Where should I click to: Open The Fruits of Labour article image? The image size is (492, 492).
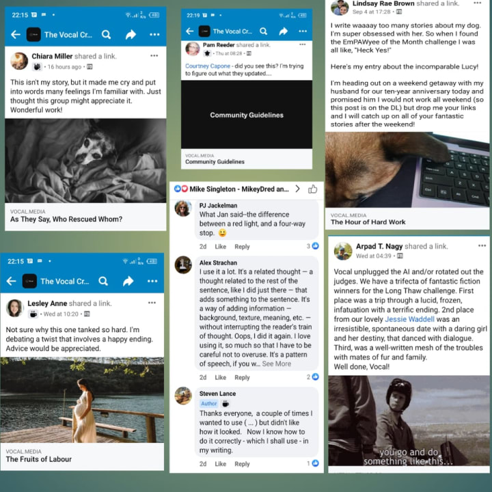pyautogui.click(x=82, y=400)
